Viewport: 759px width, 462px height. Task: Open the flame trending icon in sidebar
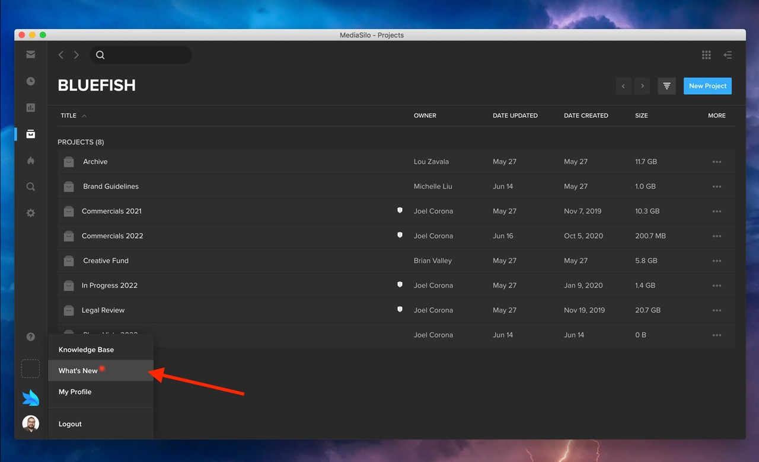point(31,161)
